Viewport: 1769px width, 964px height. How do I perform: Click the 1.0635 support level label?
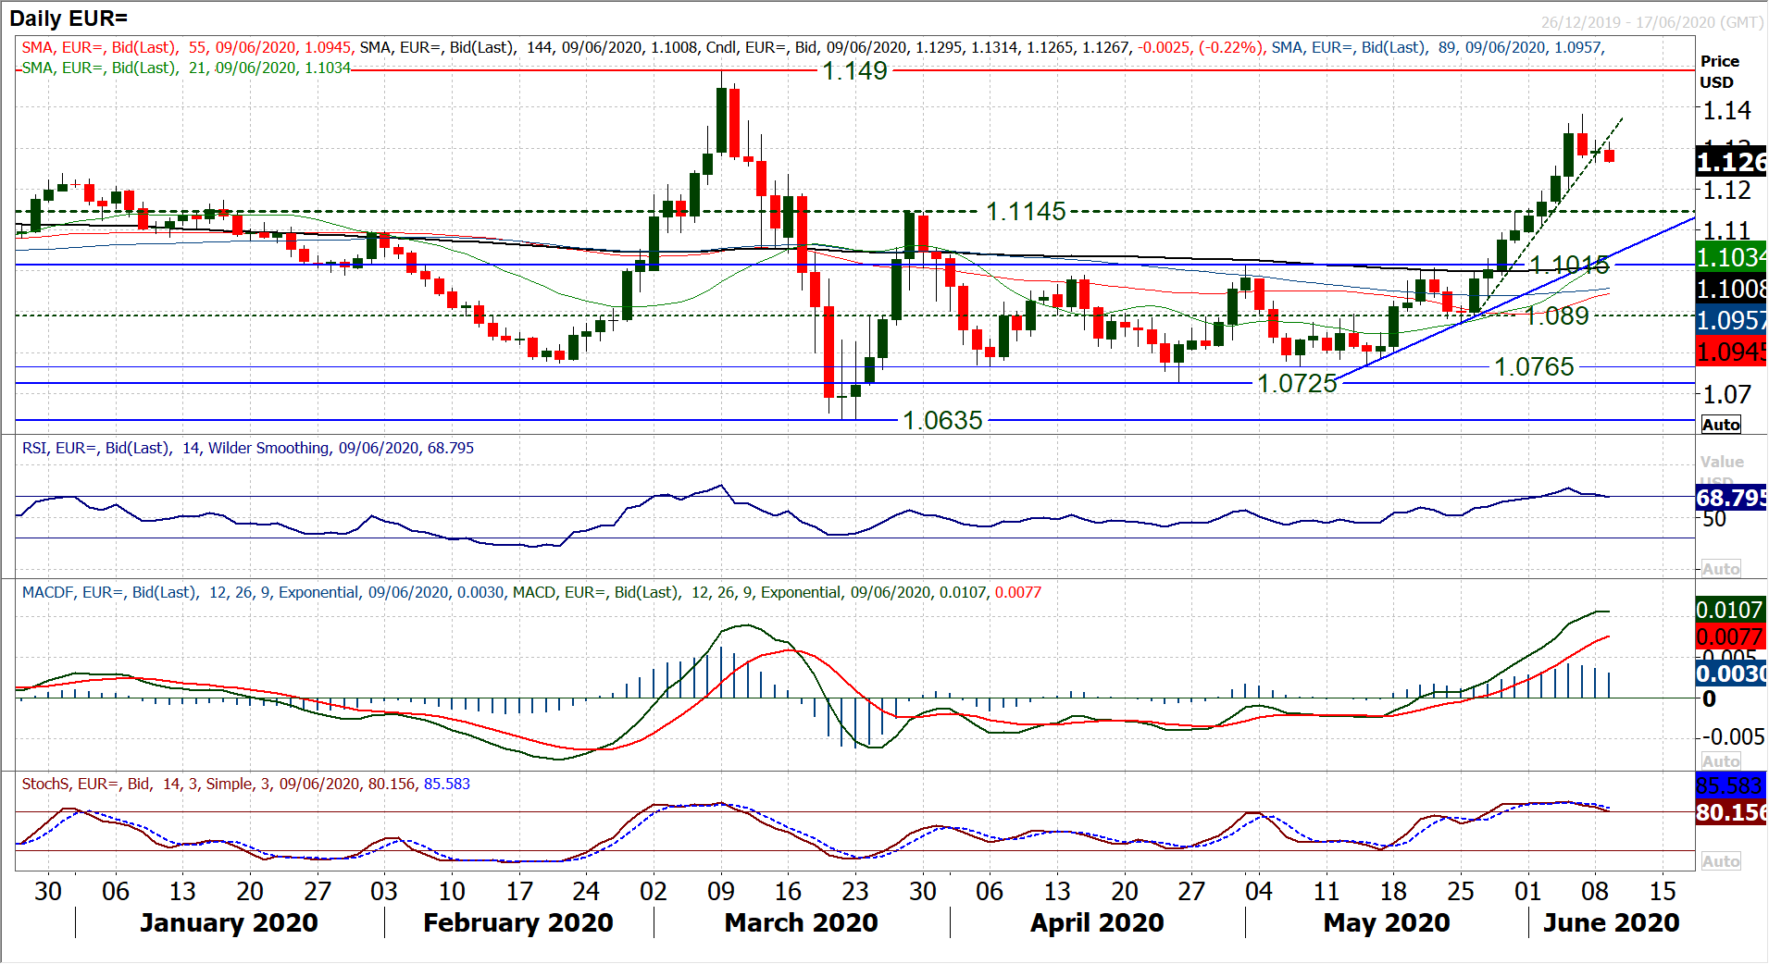pyautogui.click(x=942, y=421)
